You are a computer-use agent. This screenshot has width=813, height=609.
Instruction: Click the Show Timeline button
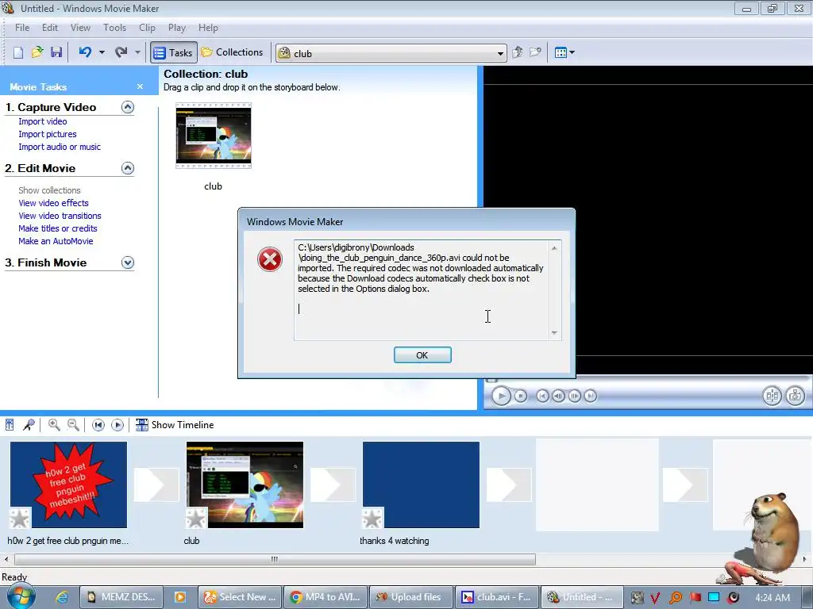coord(175,425)
